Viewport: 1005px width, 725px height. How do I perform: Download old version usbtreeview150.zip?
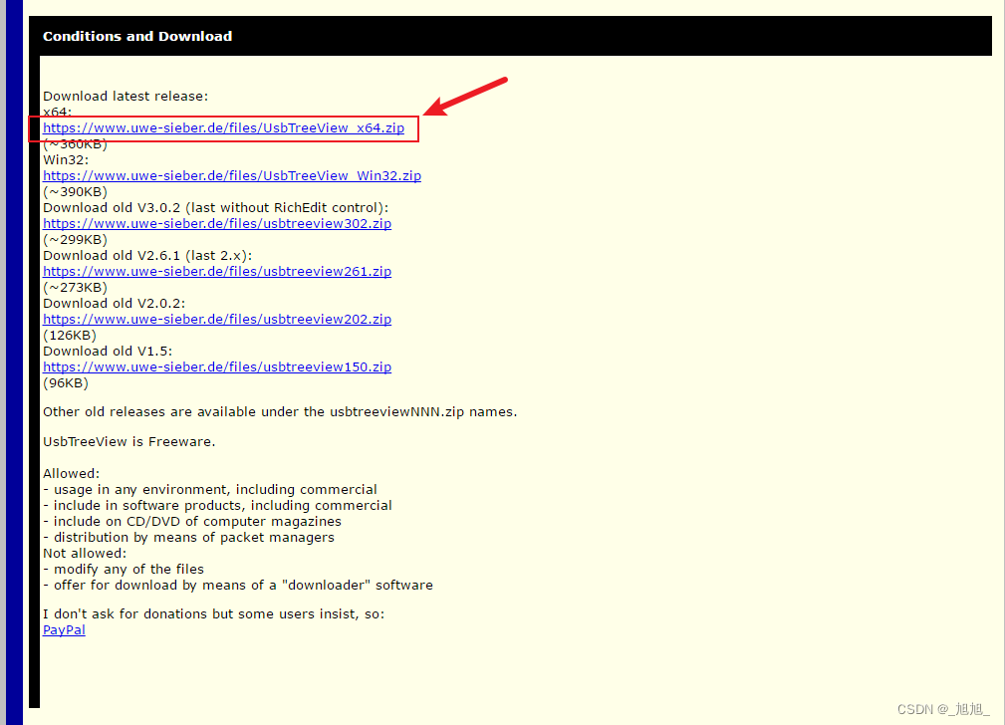point(217,367)
